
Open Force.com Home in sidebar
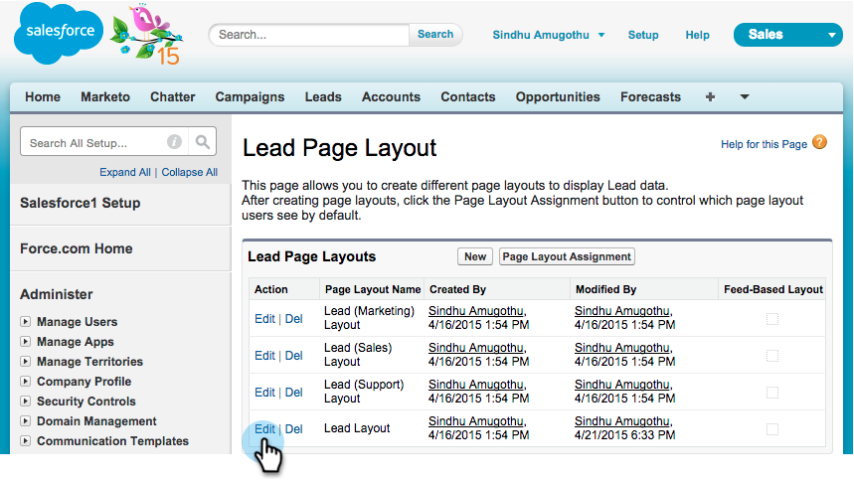pyautogui.click(x=77, y=248)
